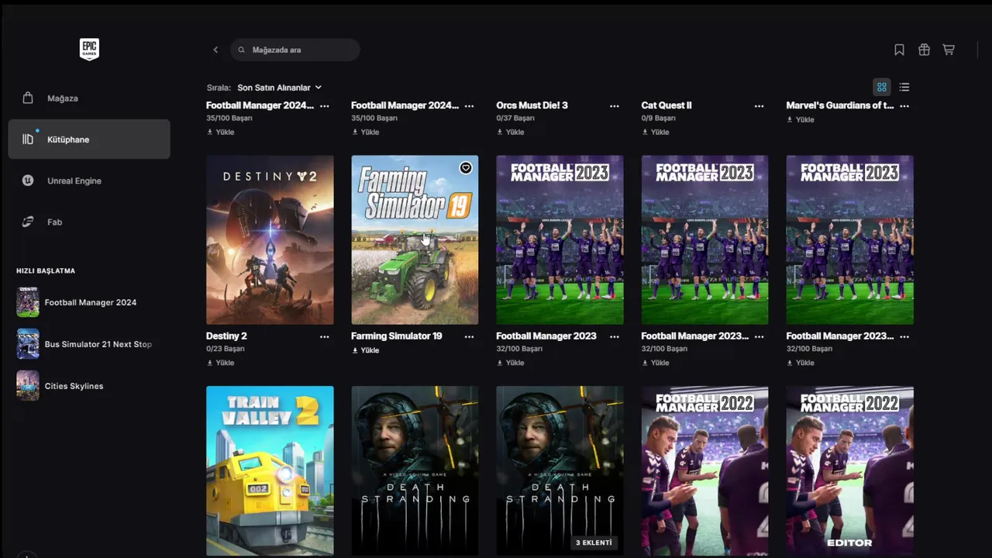The width and height of the screenshot is (992, 558).
Task: Open the gift redeem icon
Action: click(924, 50)
